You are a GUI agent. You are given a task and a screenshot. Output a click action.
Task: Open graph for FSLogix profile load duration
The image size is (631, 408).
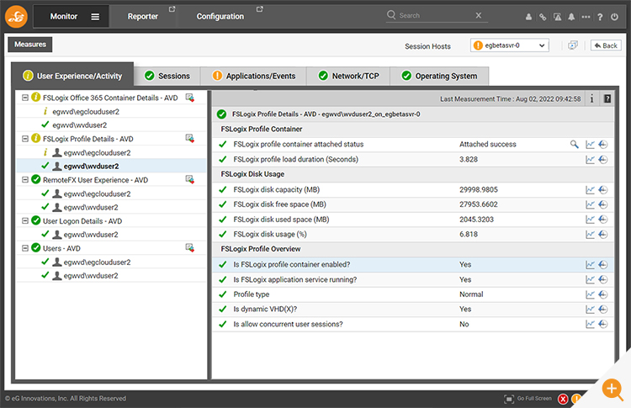click(x=590, y=159)
